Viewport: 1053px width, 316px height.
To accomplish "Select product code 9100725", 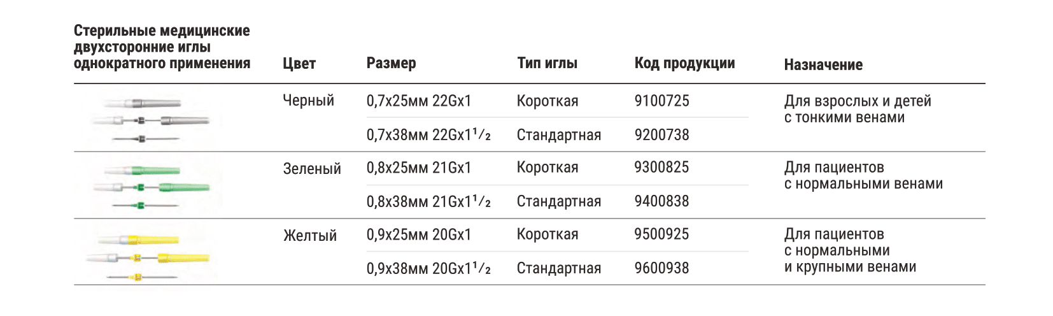I will [662, 101].
